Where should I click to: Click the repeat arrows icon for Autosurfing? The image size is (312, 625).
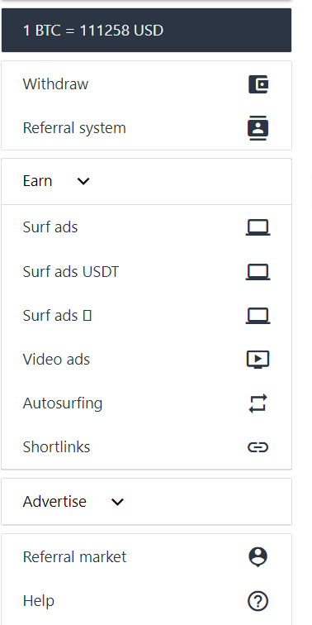[258, 403]
